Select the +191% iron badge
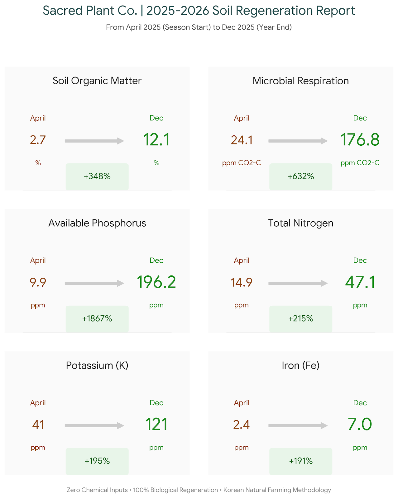 [301, 461]
